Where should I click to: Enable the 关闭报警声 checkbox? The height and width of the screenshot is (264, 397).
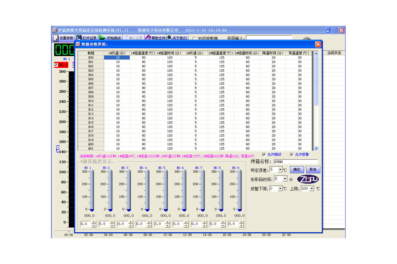[x=195, y=39]
